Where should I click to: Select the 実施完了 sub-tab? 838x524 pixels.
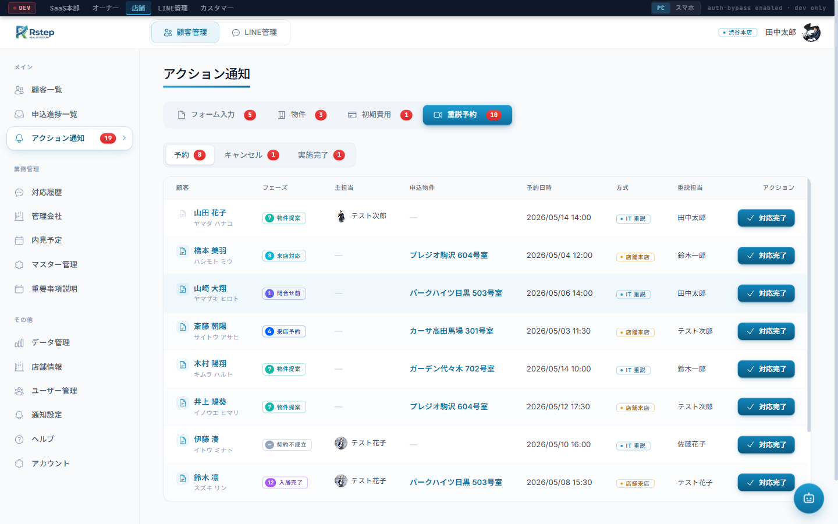(321, 155)
